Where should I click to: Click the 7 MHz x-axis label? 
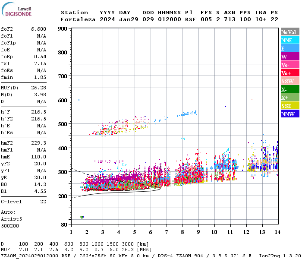(167, 232)
